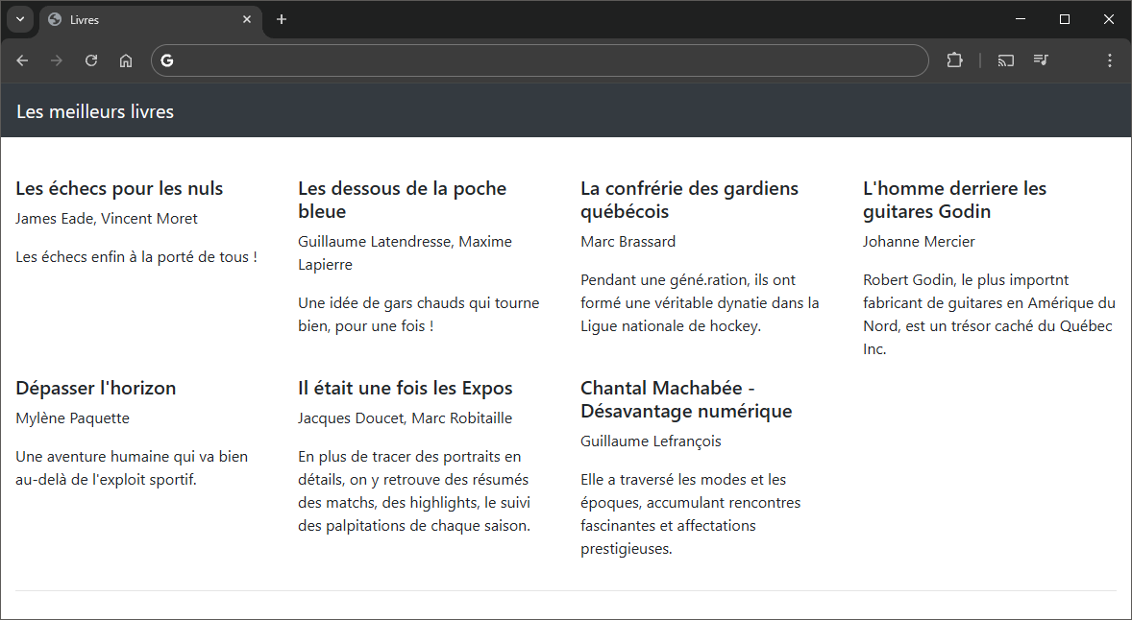Click the Google G icon in address bar

(167, 60)
